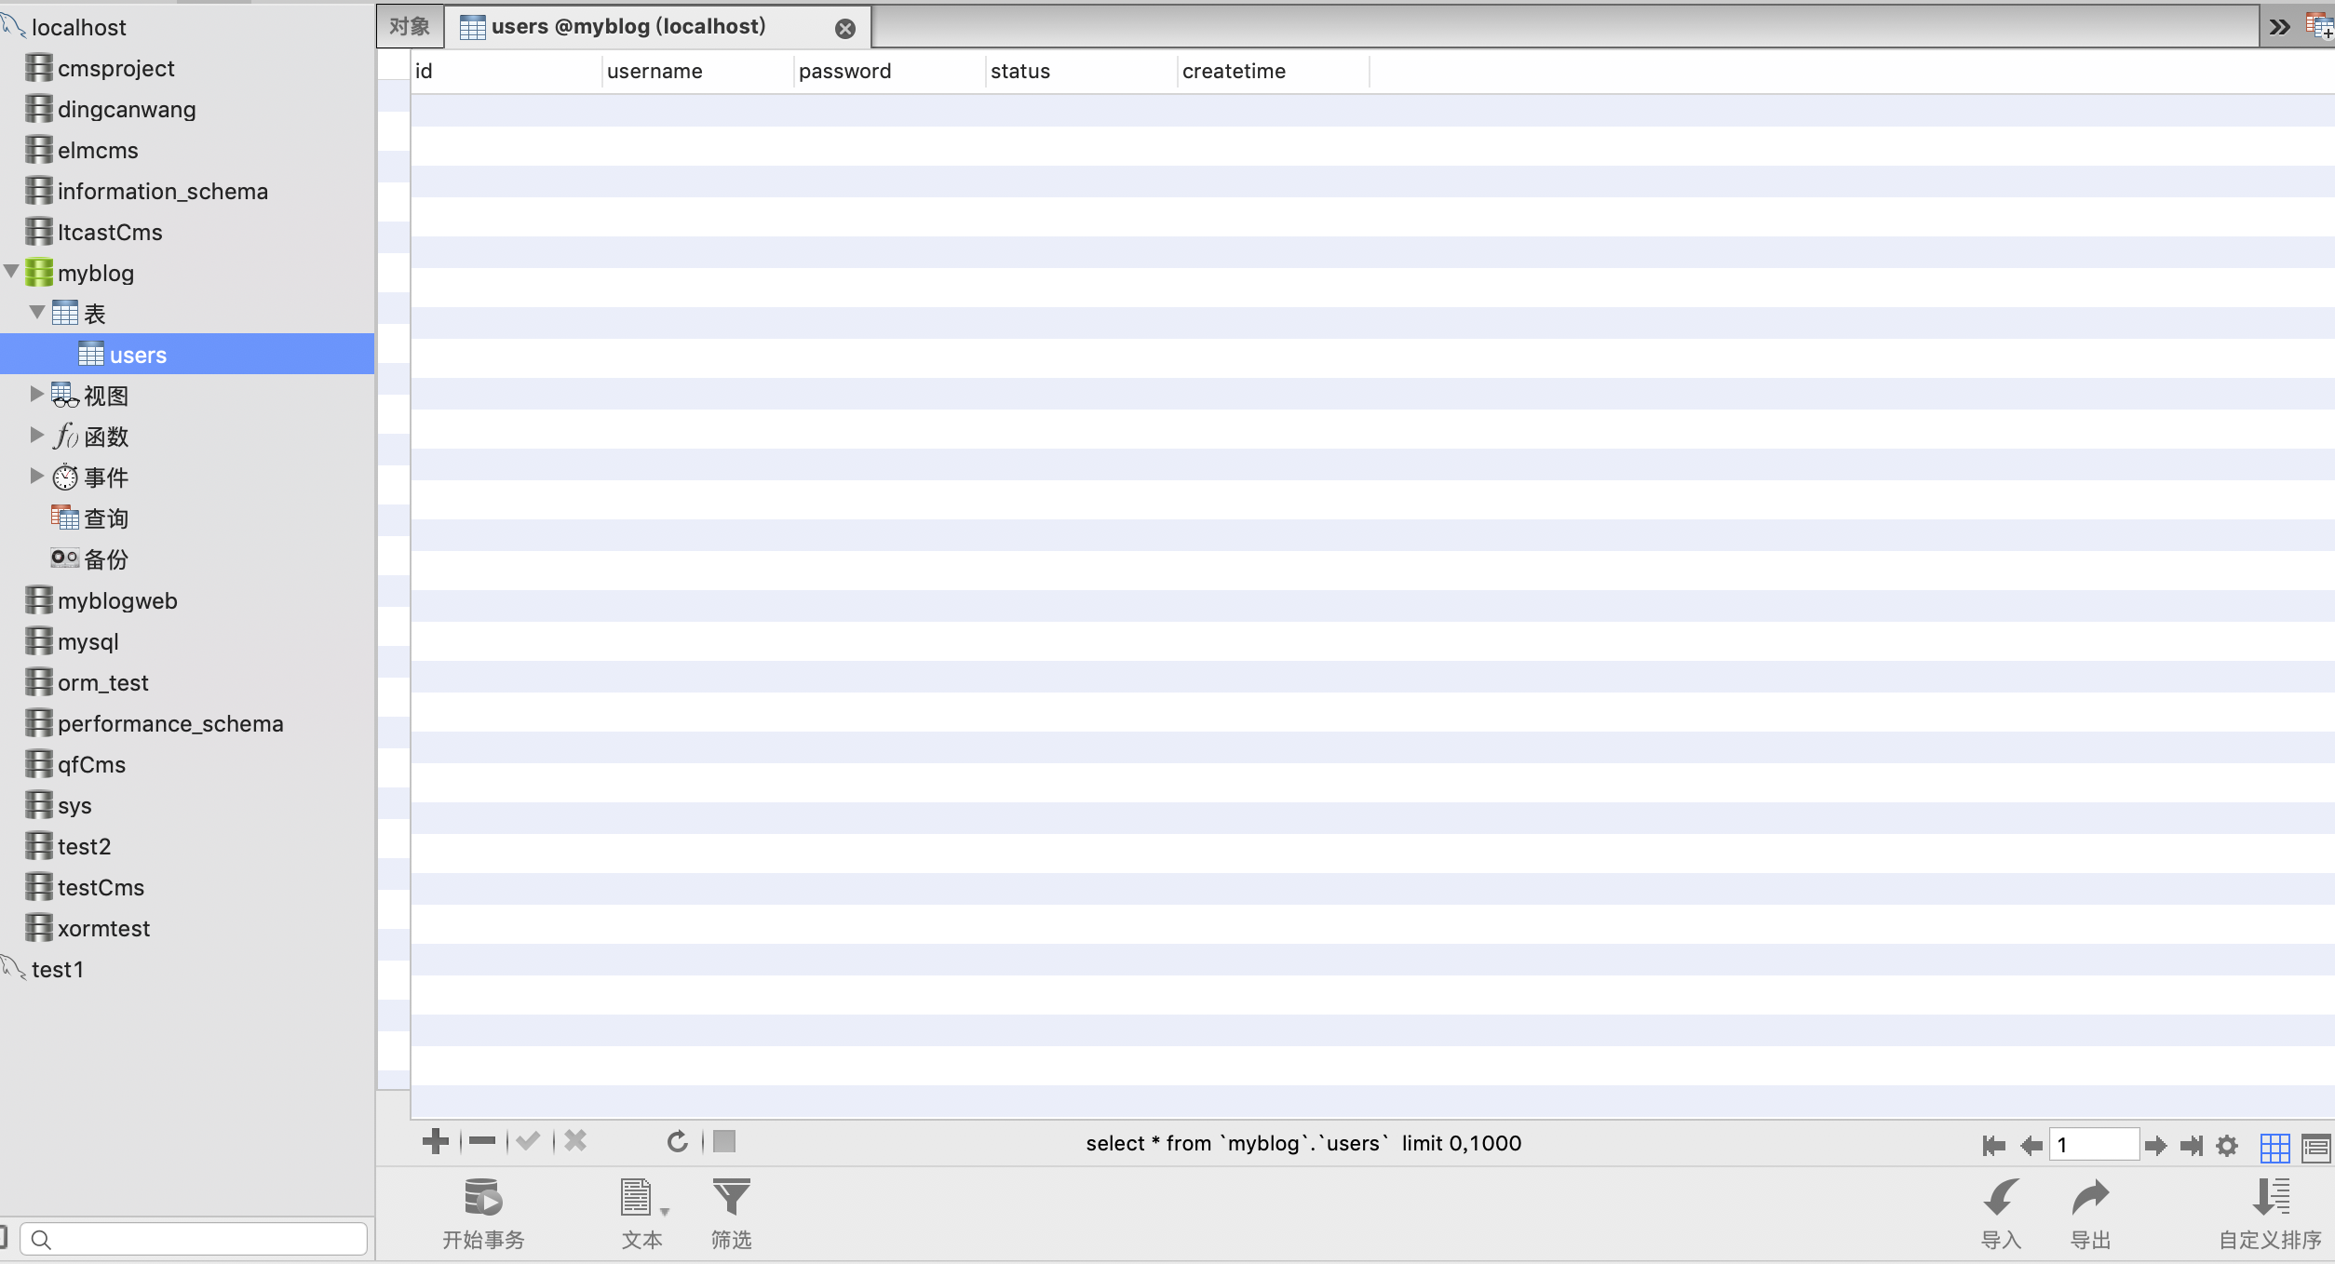Open the 自定义排序 custom sort tool

tap(2271, 1199)
